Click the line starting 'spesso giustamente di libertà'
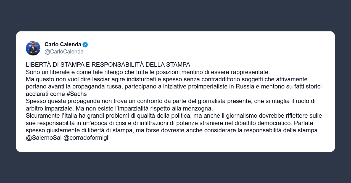 172,131
